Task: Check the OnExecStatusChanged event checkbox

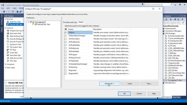Action: tap(65, 36)
